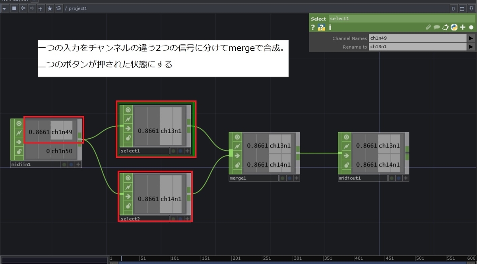Toggle the blue flag under midiout1
The width and height of the screenshot is (477, 264).
tap(399, 178)
